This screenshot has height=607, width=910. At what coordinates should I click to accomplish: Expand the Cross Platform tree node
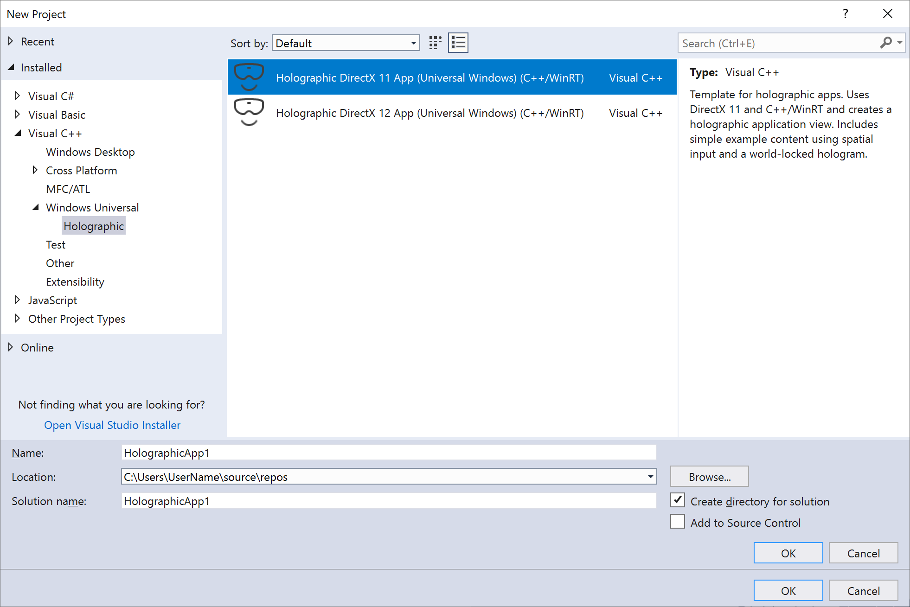click(35, 171)
